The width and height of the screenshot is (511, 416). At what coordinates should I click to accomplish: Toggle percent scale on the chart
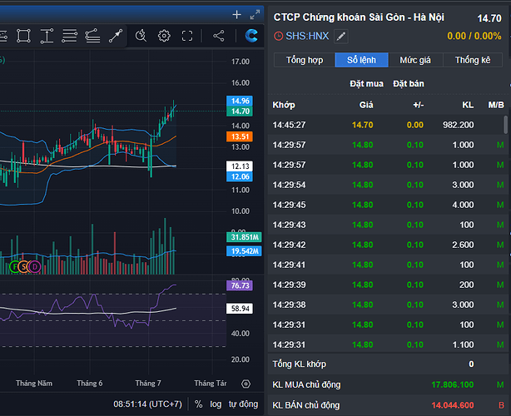[x=199, y=404]
